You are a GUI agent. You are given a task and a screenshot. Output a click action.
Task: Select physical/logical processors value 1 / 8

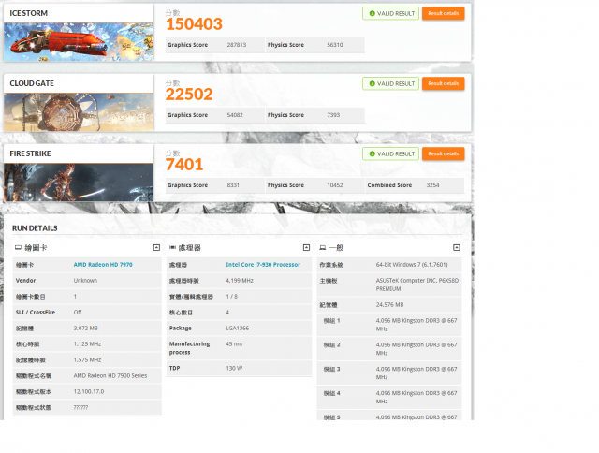pos(231,297)
